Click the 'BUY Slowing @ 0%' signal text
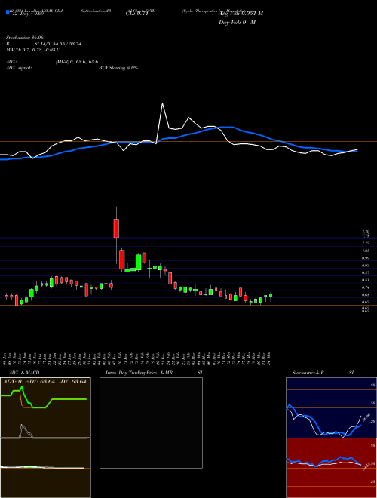The image size is (377, 498). 118,68
